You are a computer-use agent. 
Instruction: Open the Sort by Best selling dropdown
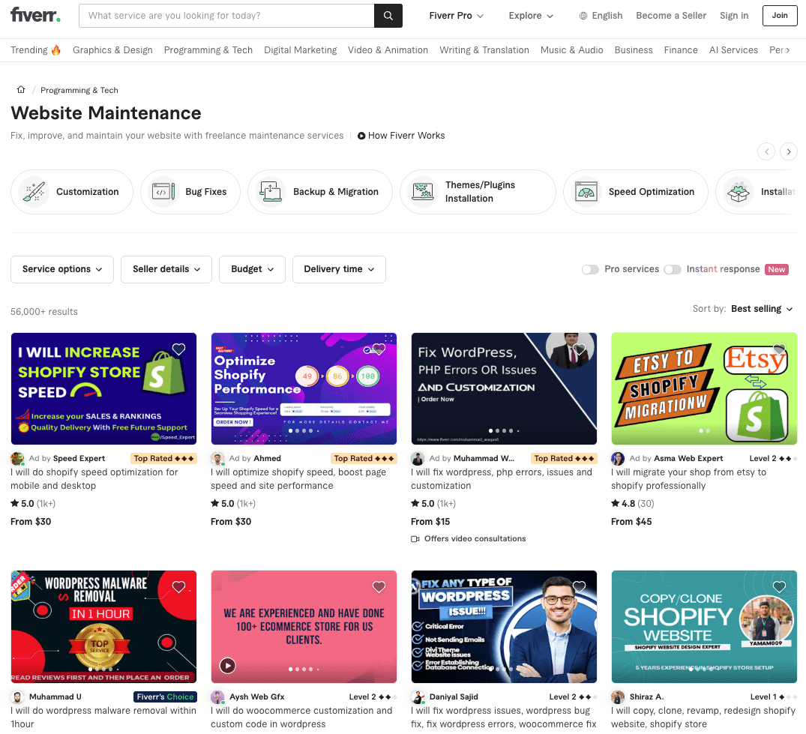[x=762, y=309]
